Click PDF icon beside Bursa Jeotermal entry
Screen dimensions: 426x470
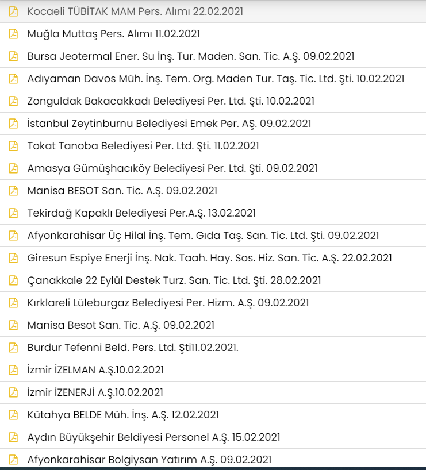(x=13, y=56)
